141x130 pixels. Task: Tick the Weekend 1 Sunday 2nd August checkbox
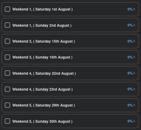[8, 25]
